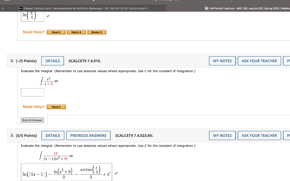Screen dimensions: 290x181
Task: Click the W icon on the HW Partial Fractions tab
Action: pos(206,8)
